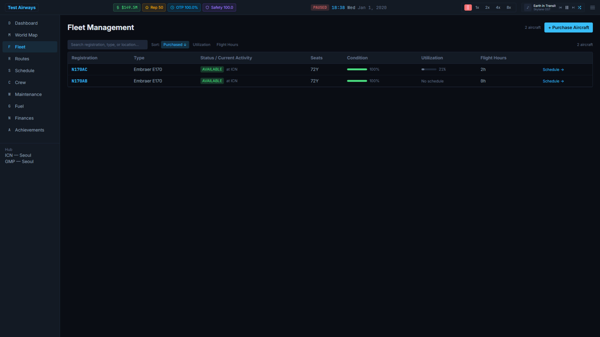Click the Safety 100.0 shield badge
The height and width of the screenshot is (337, 600).
click(219, 7)
